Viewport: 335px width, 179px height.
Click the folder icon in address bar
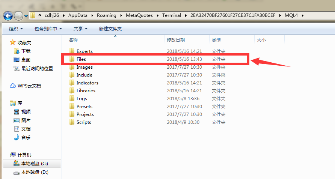coord(33,15)
